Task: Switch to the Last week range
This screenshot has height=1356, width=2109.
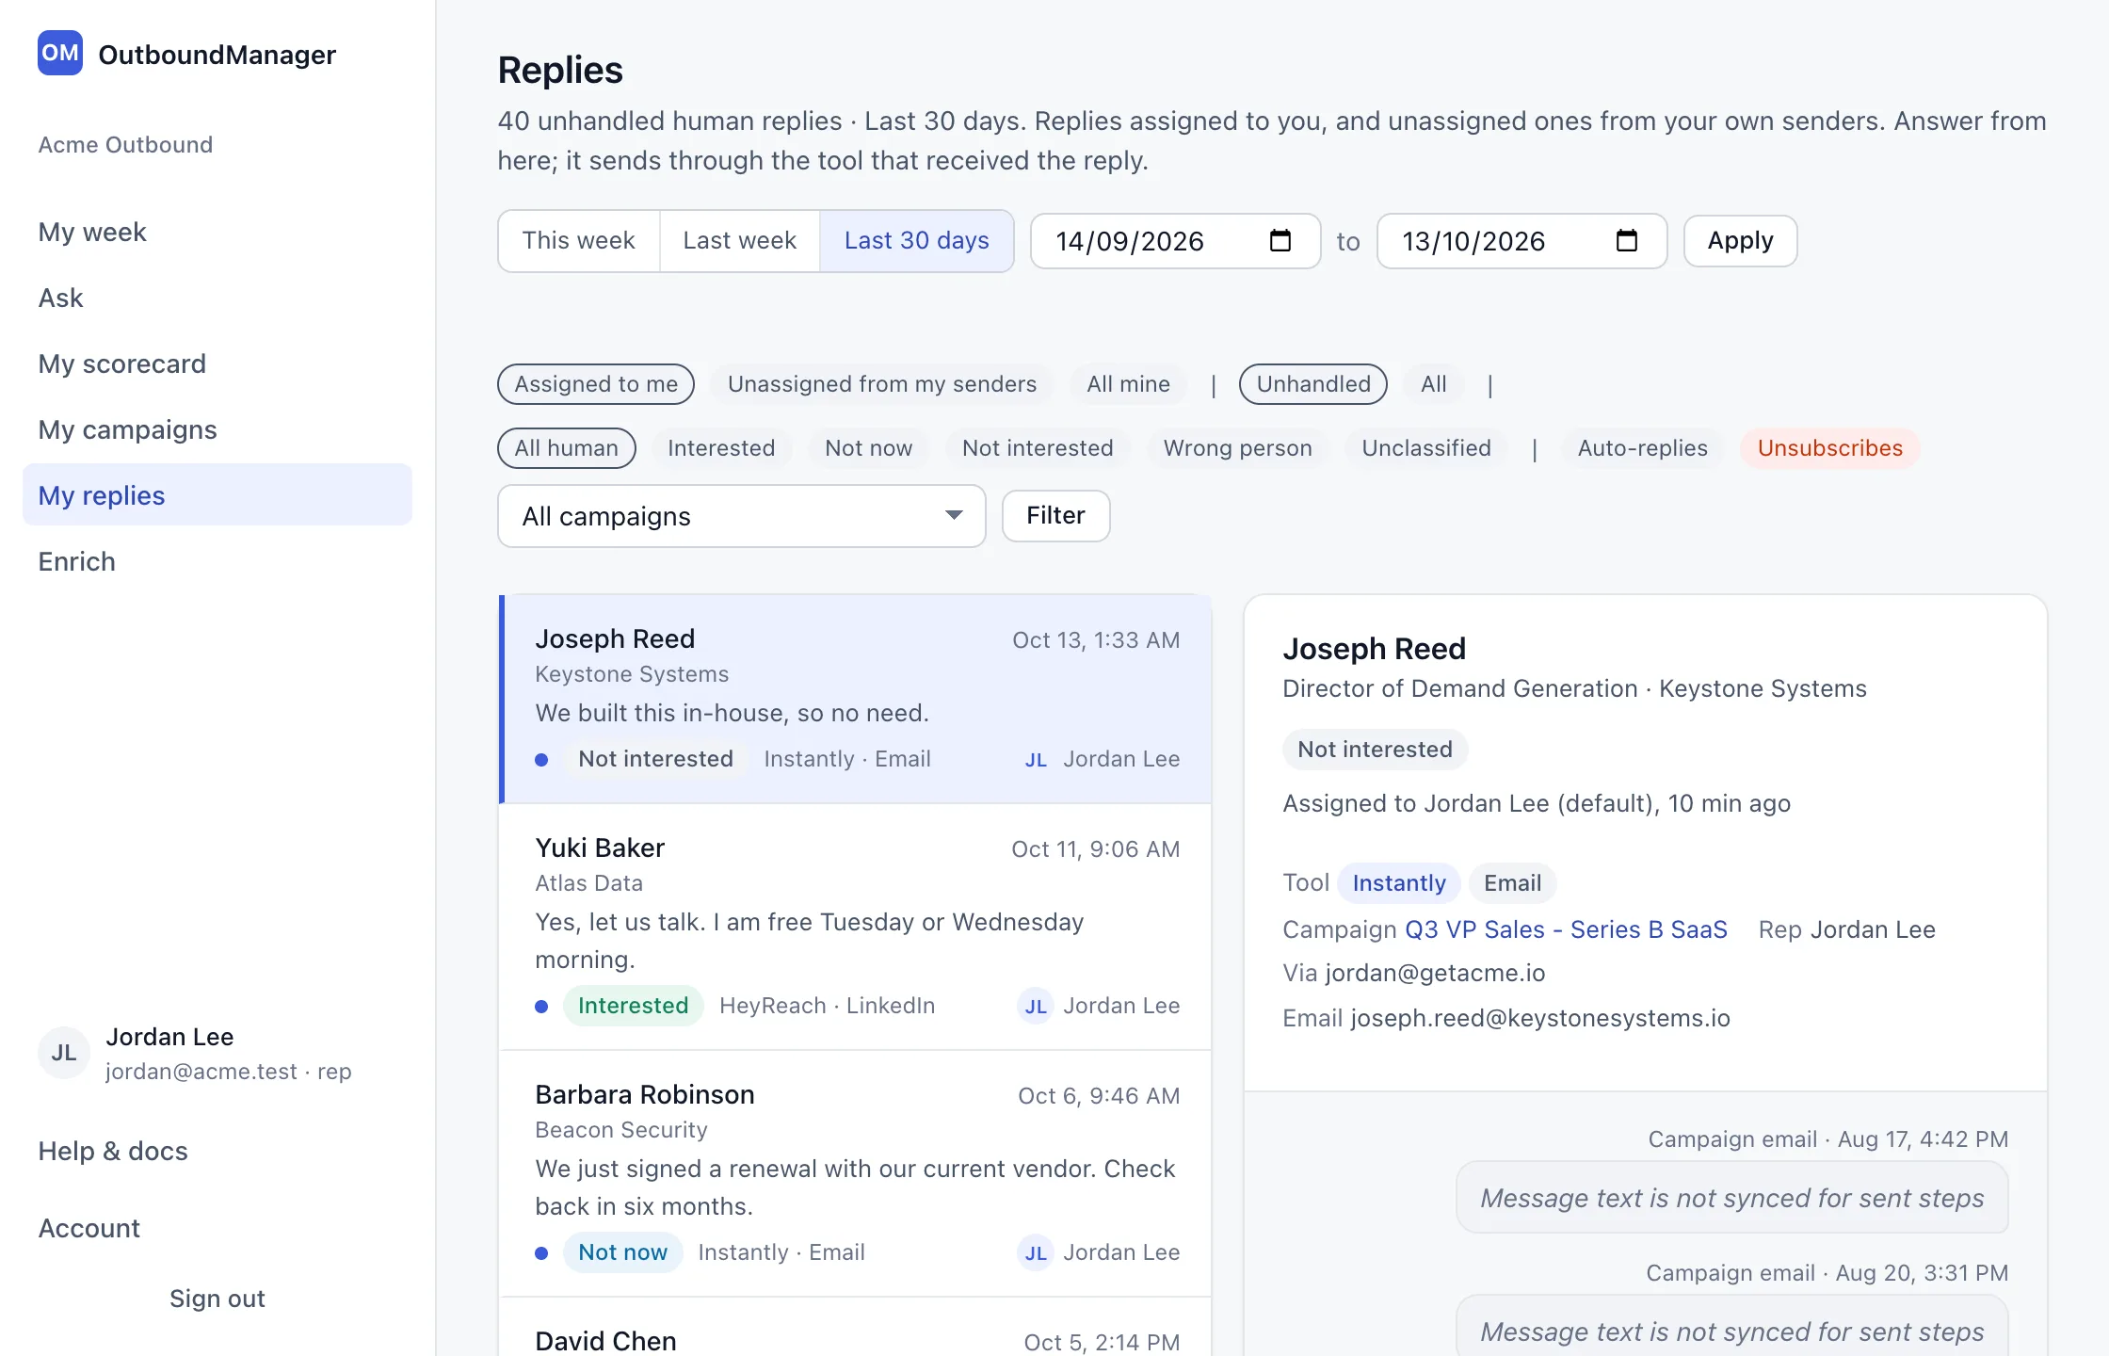Action: tap(740, 241)
